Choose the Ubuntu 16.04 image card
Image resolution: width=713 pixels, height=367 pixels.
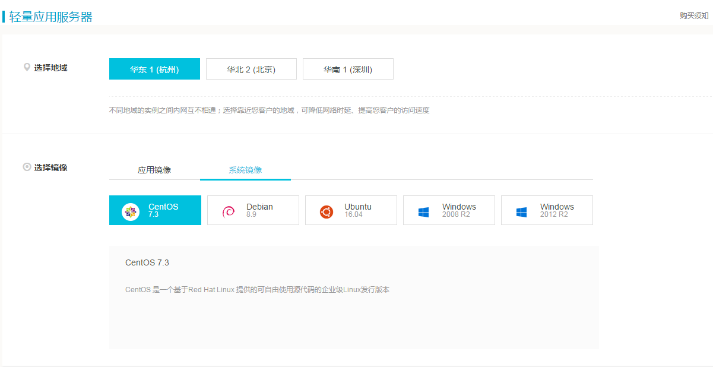351,210
